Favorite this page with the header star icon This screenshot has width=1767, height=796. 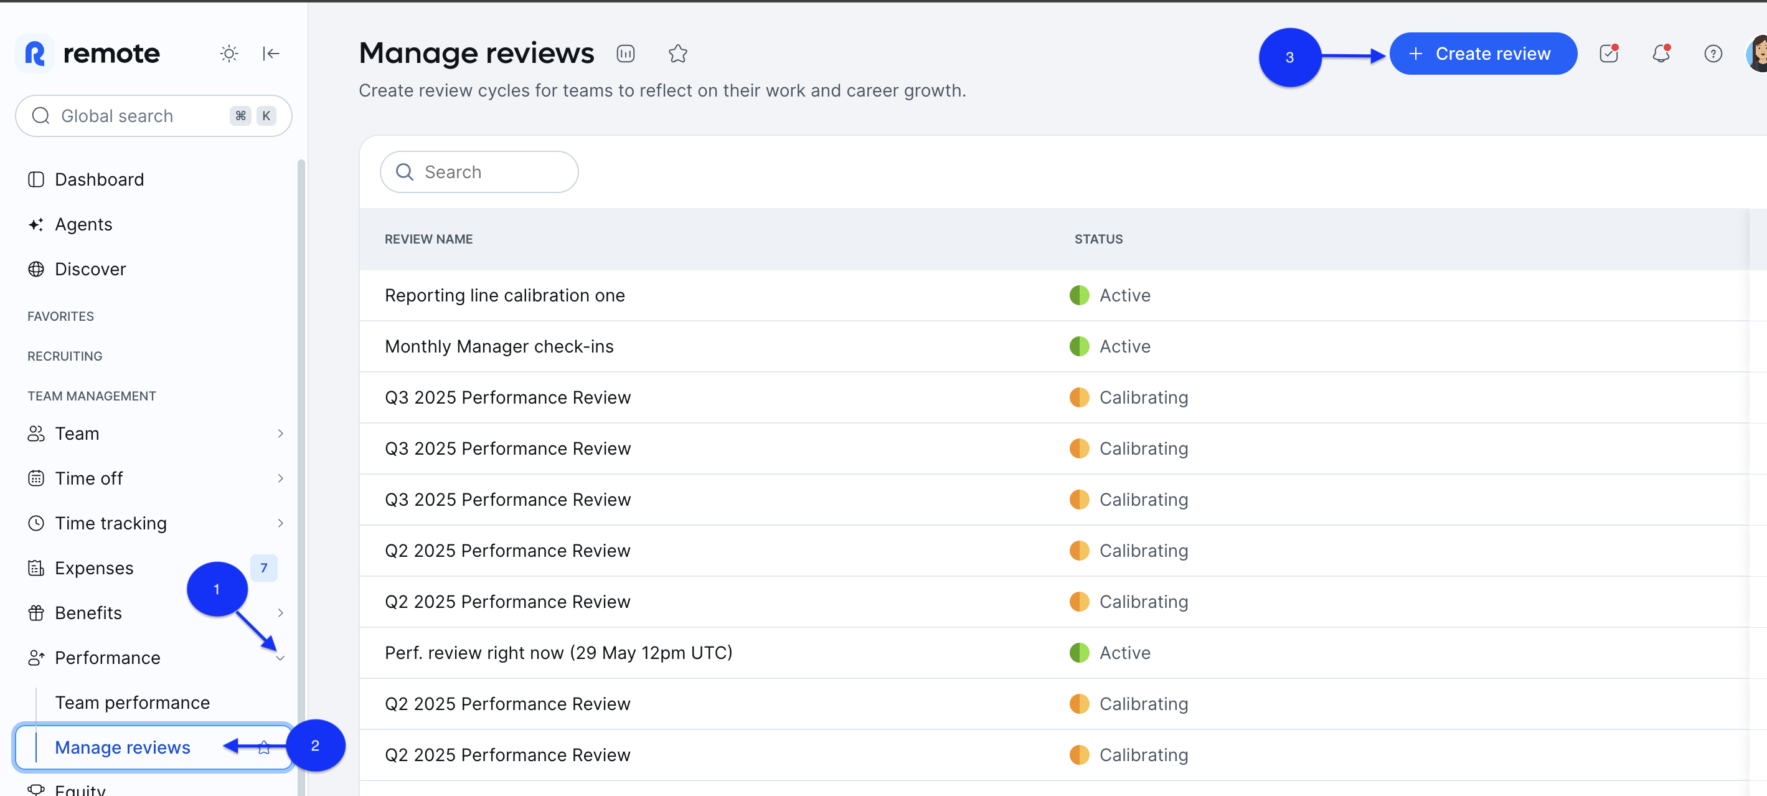pyautogui.click(x=677, y=54)
